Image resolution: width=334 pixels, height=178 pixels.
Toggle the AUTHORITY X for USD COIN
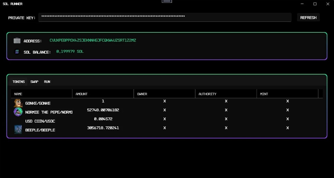pos(226,119)
